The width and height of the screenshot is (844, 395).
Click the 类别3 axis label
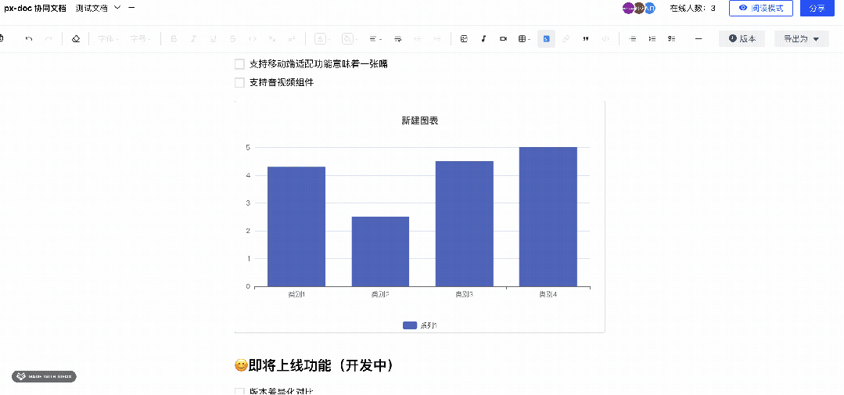click(x=464, y=294)
